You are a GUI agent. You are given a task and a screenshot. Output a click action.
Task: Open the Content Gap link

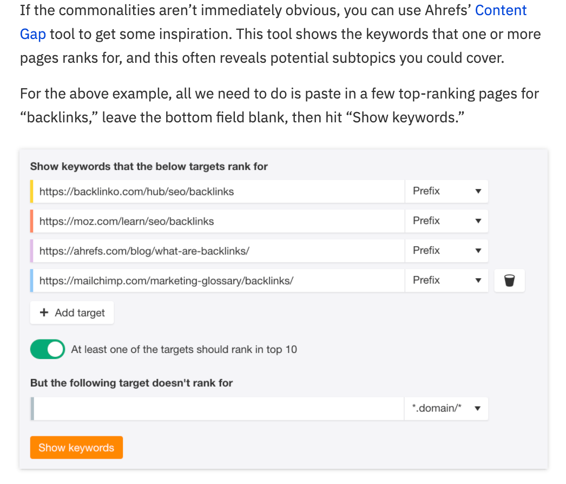501,10
